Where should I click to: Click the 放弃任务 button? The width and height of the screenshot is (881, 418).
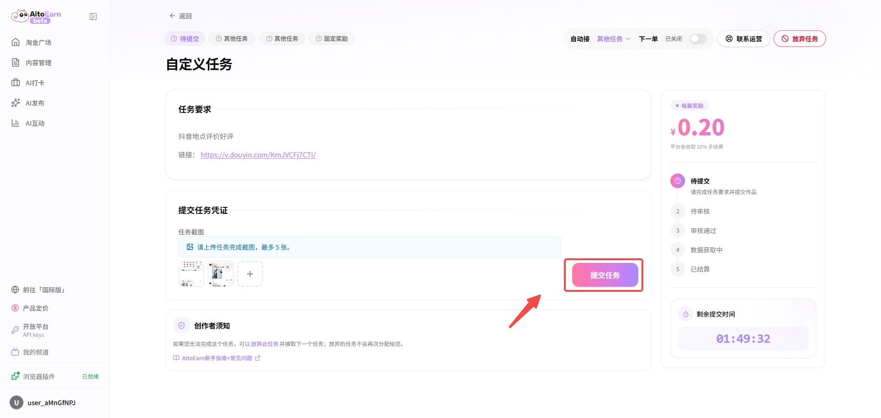(x=800, y=39)
